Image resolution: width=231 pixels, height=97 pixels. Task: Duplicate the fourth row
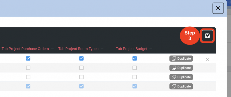[181, 86]
